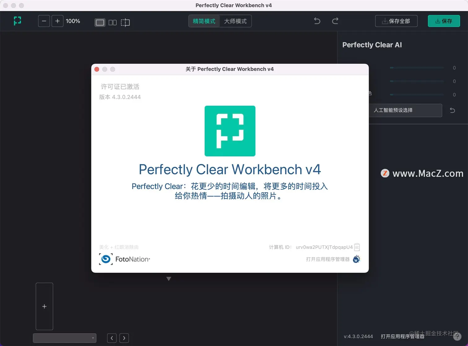Switch to 精简模式 tab

(204, 21)
